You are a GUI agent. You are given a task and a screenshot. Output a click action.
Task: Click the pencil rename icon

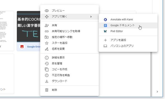tap(47, 49)
